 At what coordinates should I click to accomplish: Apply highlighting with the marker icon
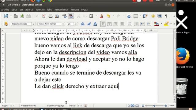(x=166, y=24)
